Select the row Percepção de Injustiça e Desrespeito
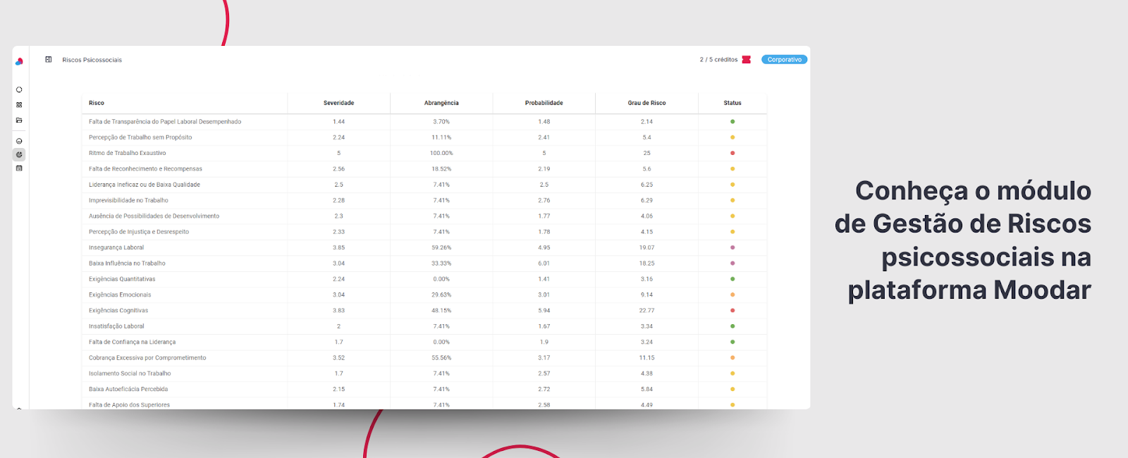The height and width of the screenshot is (458, 1128). pos(424,232)
